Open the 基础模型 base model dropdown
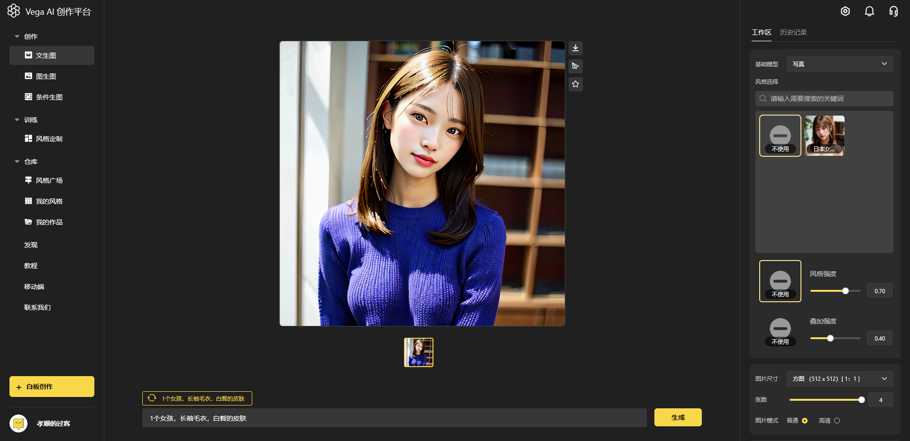This screenshot has width=910, height=441. [839, 63]
